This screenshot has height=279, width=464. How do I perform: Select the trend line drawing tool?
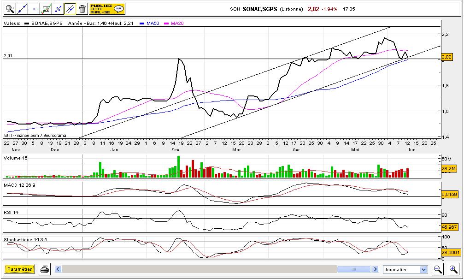pos(22,9)
